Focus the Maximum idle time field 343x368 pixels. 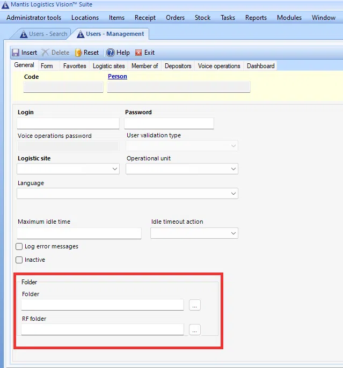[x=79, y=233]
